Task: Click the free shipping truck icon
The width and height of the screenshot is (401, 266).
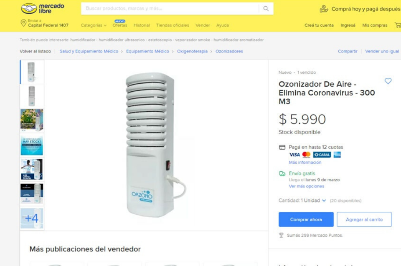Action: [x=282, y=173]
